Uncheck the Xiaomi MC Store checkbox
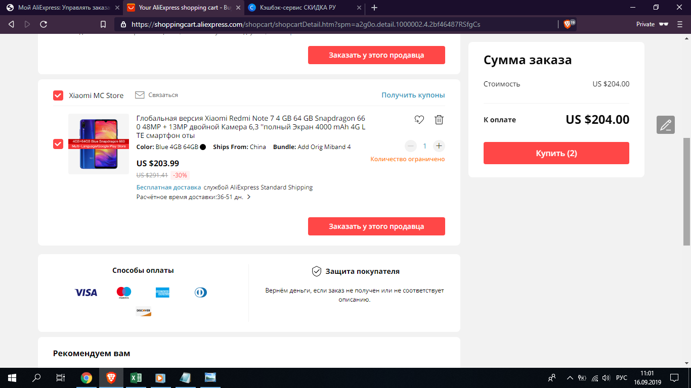This screenshot has width=691, height=388. coord(58,95)
